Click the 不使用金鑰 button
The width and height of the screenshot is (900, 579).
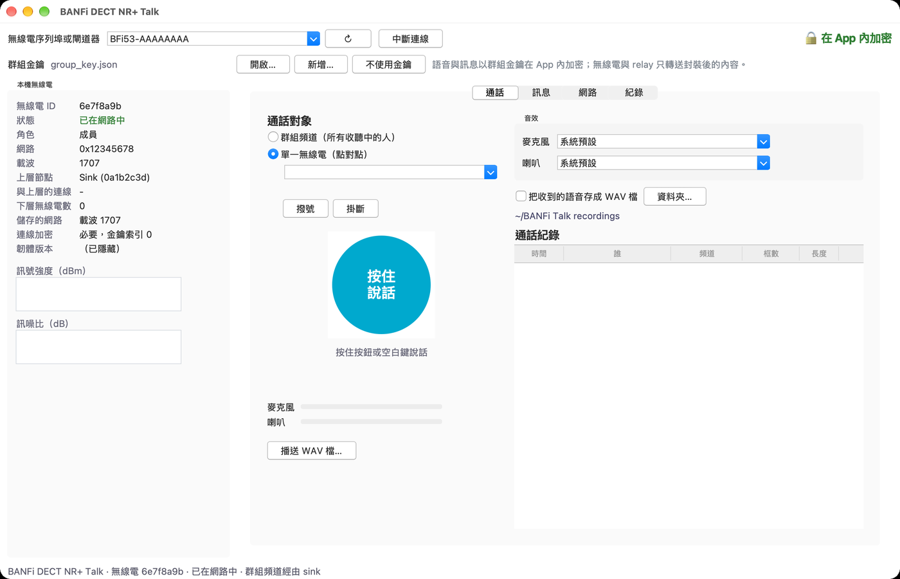click(388, 64)
